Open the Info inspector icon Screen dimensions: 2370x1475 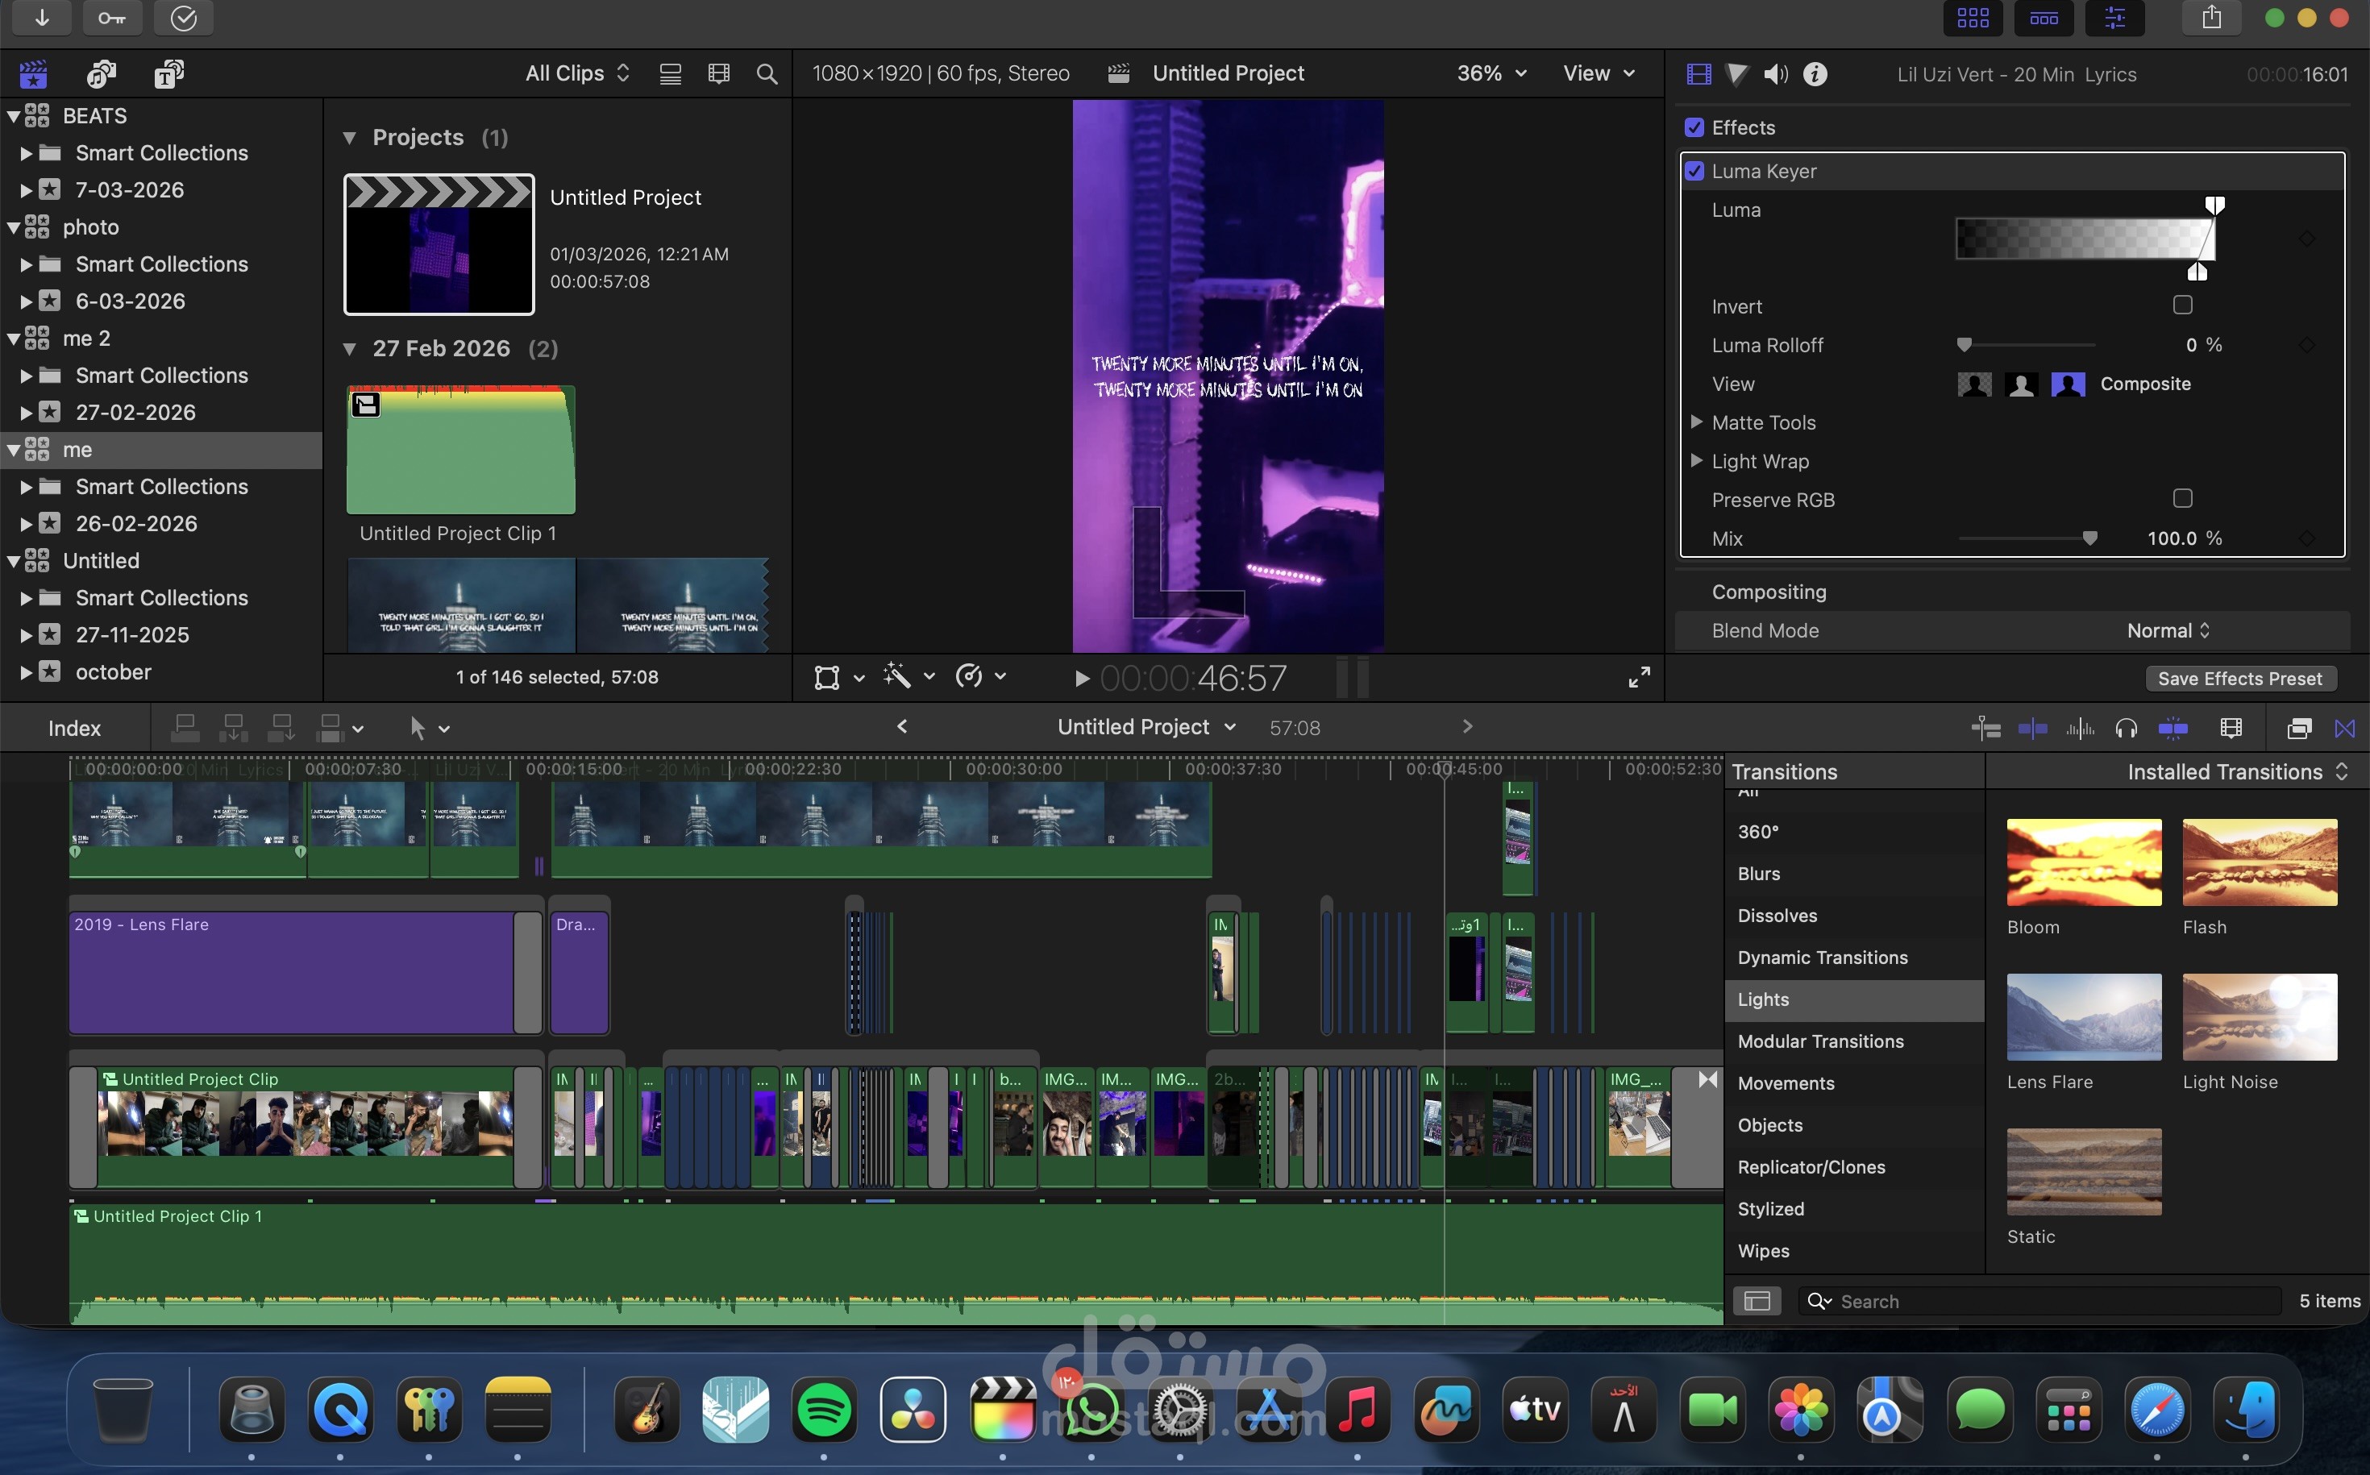[1815, 74]
